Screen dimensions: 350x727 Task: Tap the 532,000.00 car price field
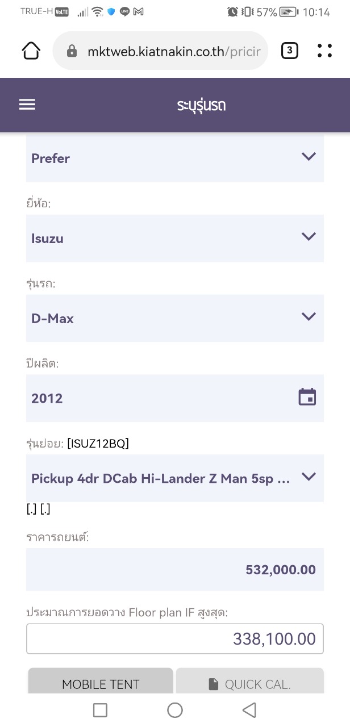[174, 570]
